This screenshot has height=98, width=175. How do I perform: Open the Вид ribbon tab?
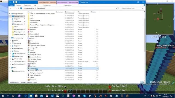click(x=35, y=5)
